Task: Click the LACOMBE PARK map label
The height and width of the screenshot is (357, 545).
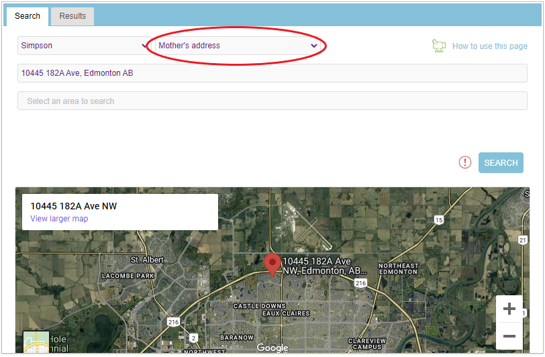Action: [128, 276]
